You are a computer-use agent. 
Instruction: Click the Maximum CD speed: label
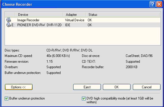click(19, 56)
